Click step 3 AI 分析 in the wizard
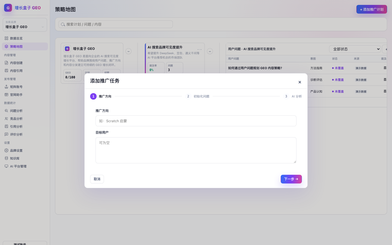Image resolution: width=392 pixels, height=245 pixels. coord(292,96)
